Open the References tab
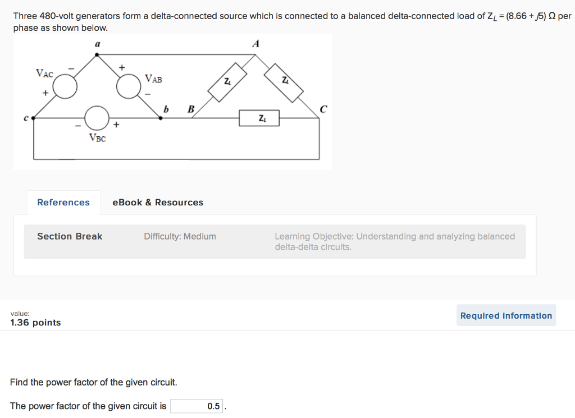 click(x=63, y=203)
